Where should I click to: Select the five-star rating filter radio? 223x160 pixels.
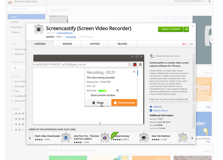pyautogui.click(x=13, y=114)
